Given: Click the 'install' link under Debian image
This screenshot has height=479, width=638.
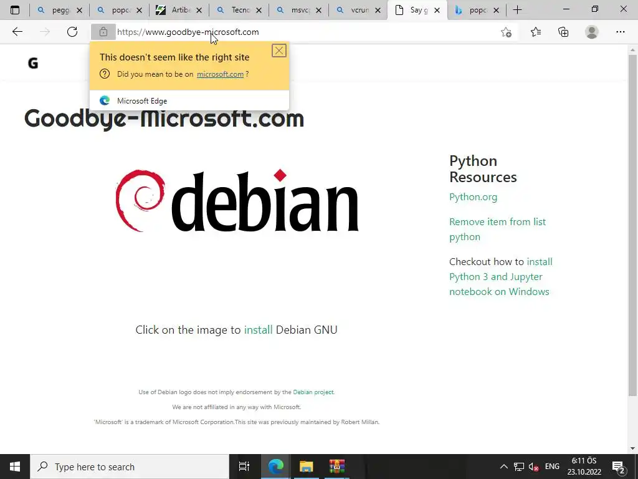Looking at the screenshot, I should coord(258,329).
